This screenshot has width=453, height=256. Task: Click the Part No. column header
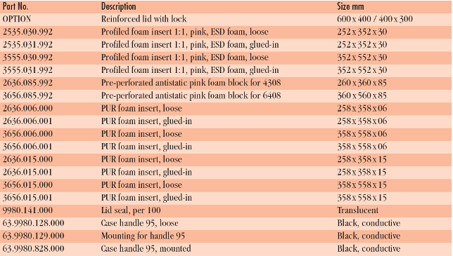[x=15, y=6]
